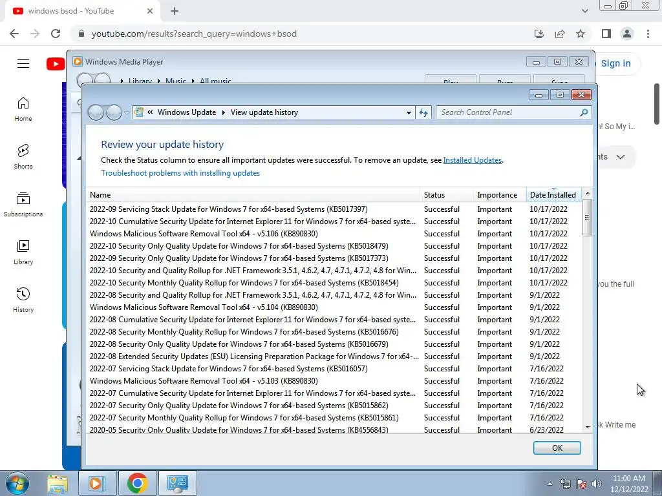This screenshot has height=496, width=662.
Task: Open the YouTube hamburger guide menu
Action: tap(23, 64)
